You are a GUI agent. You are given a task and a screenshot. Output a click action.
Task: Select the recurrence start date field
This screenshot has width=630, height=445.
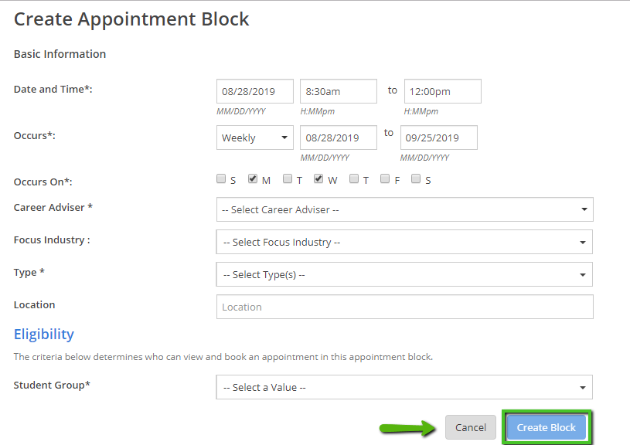coord(339,138)
